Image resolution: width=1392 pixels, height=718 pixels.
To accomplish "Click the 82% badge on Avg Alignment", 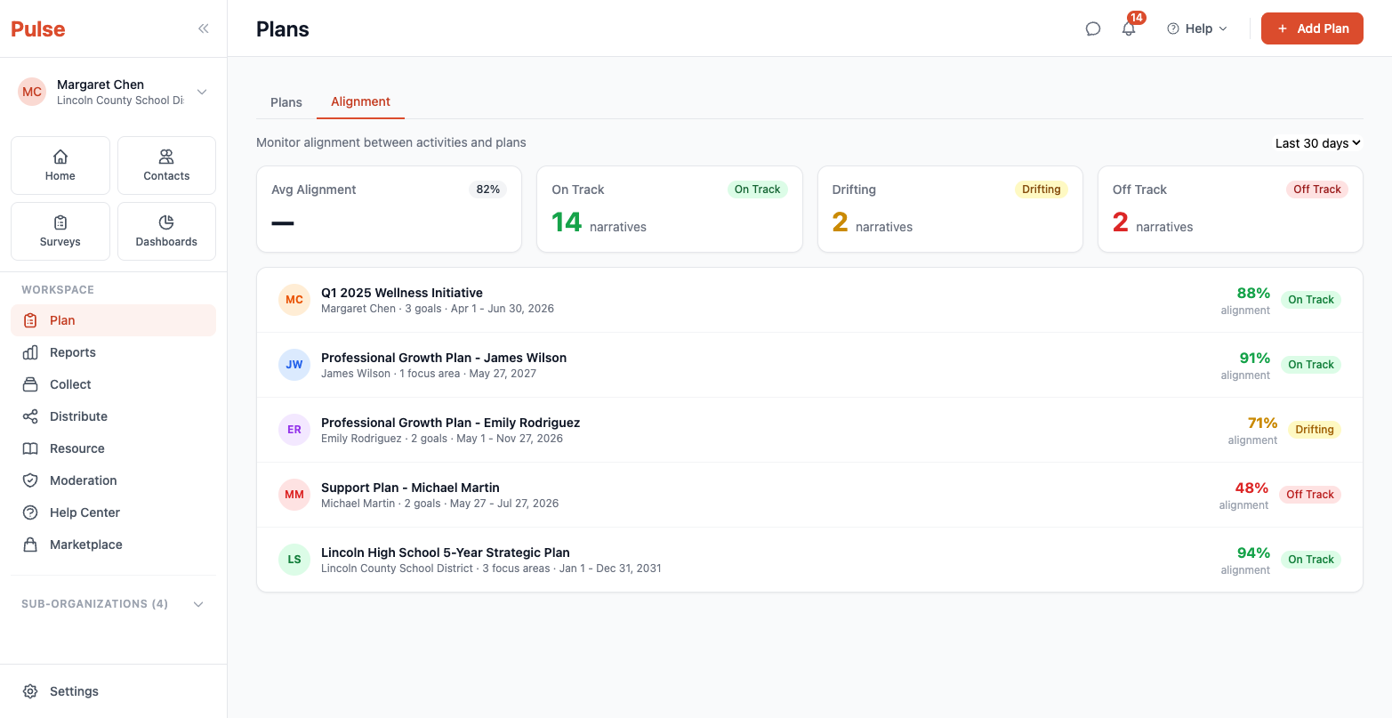I will tap(487, 190).
